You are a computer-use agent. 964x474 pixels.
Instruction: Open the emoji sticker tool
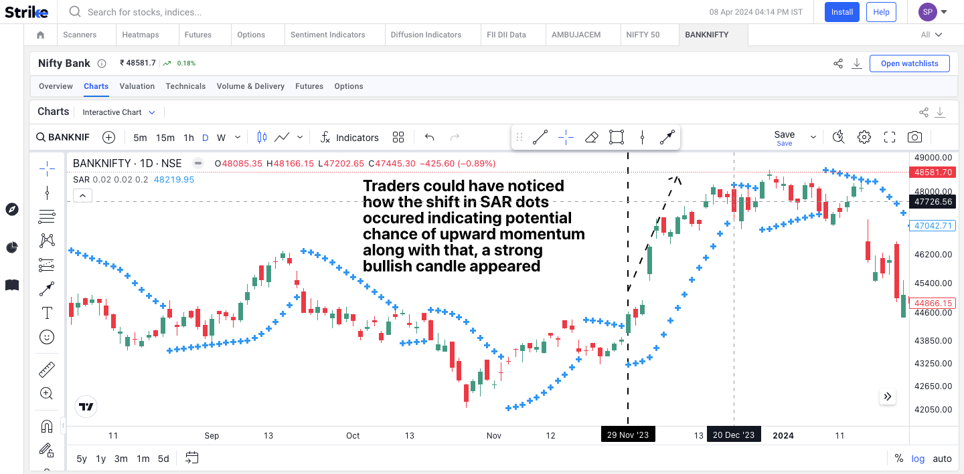47,337
